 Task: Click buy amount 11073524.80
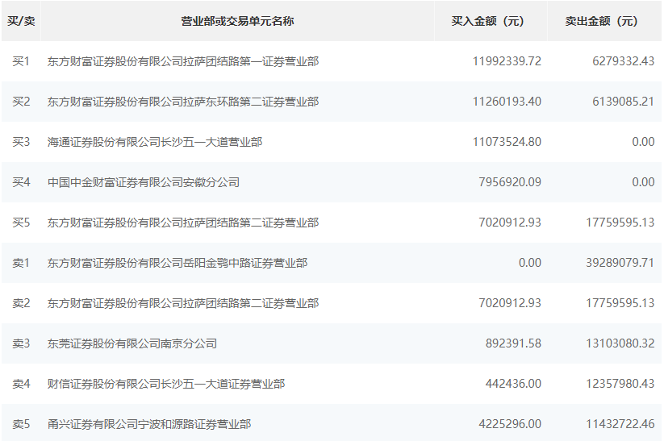pyautogui.click(x=507, y=142)
